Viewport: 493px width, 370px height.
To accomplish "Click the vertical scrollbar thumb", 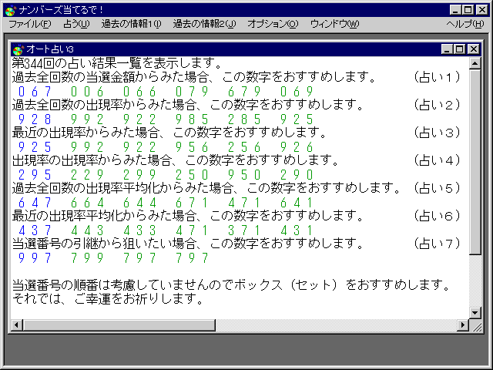I will click(x=475, y=162).
